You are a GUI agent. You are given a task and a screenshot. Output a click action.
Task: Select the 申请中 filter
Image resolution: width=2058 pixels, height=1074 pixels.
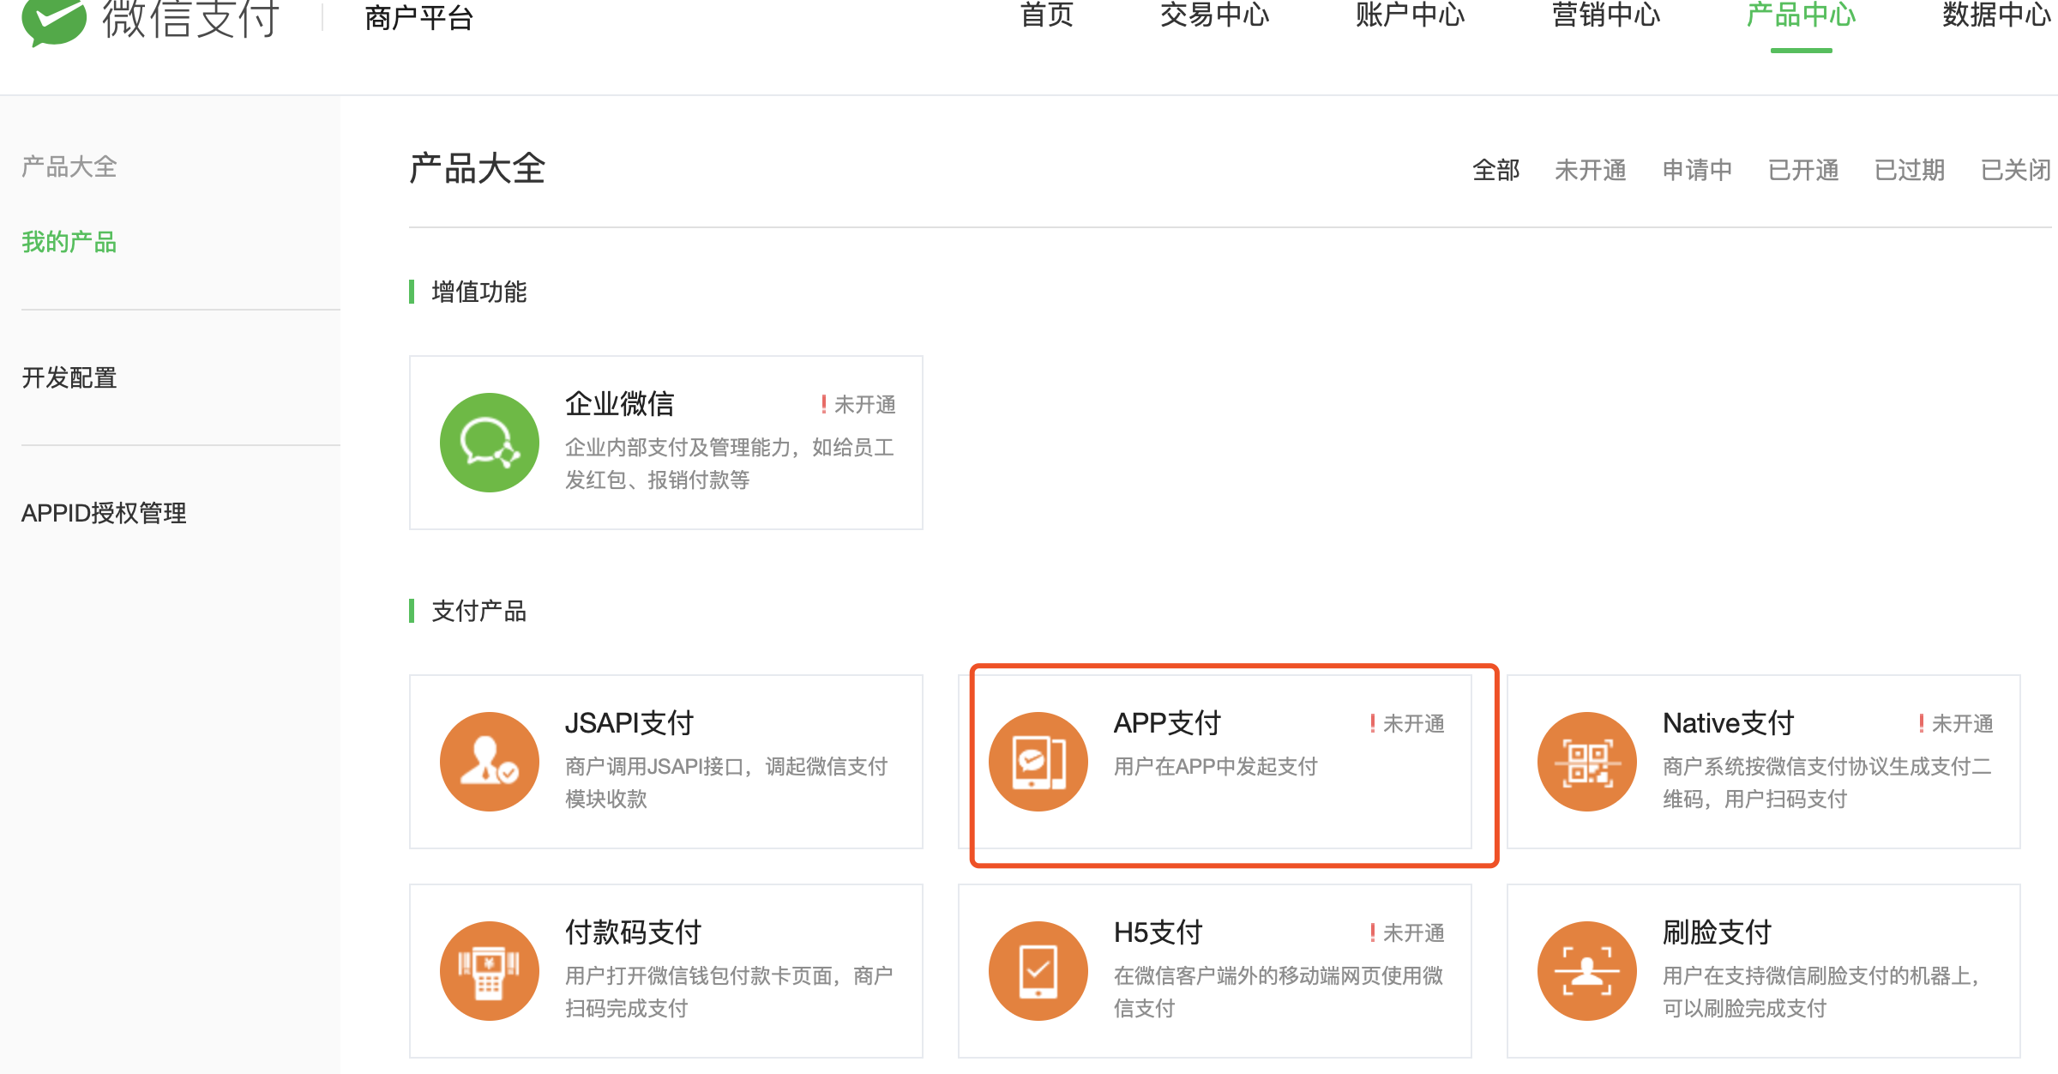(x=1697, y=170)
